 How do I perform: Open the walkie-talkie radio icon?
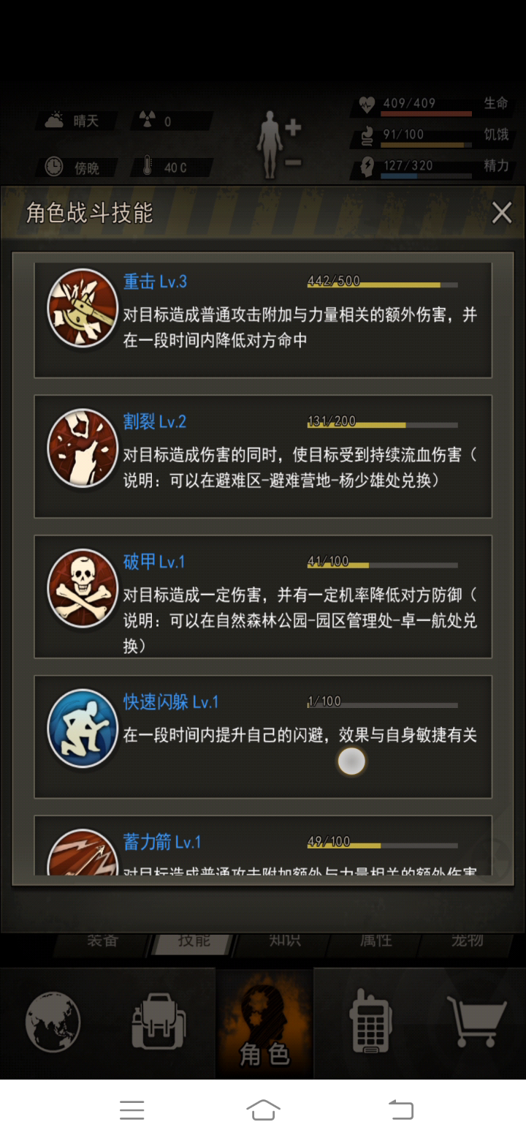click(x=371, y=1022)
